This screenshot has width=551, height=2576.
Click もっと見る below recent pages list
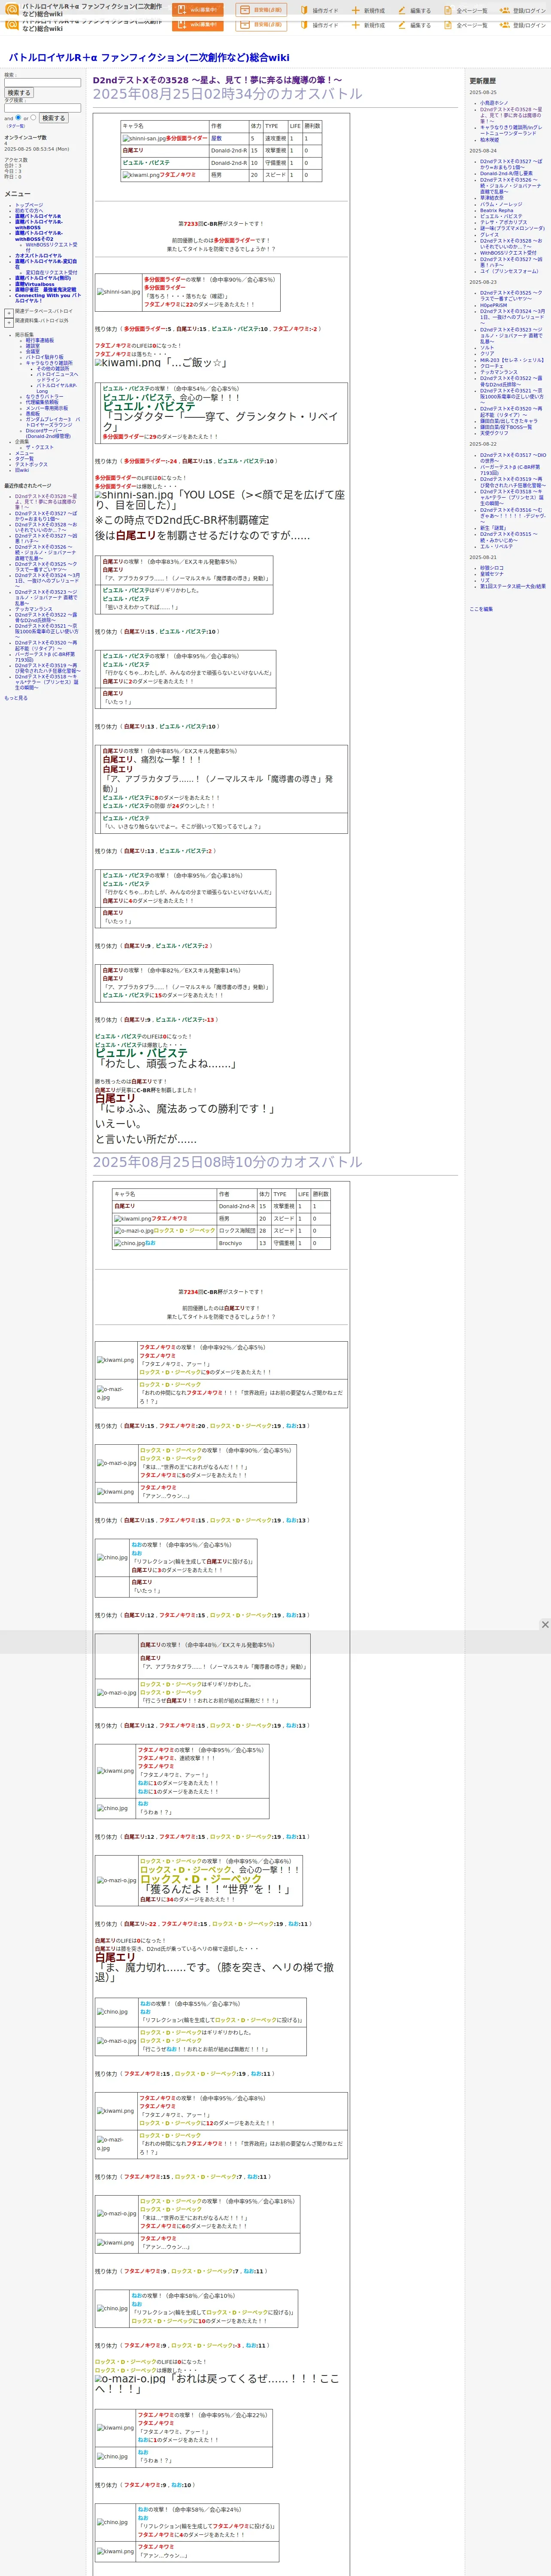pos(16,698)
